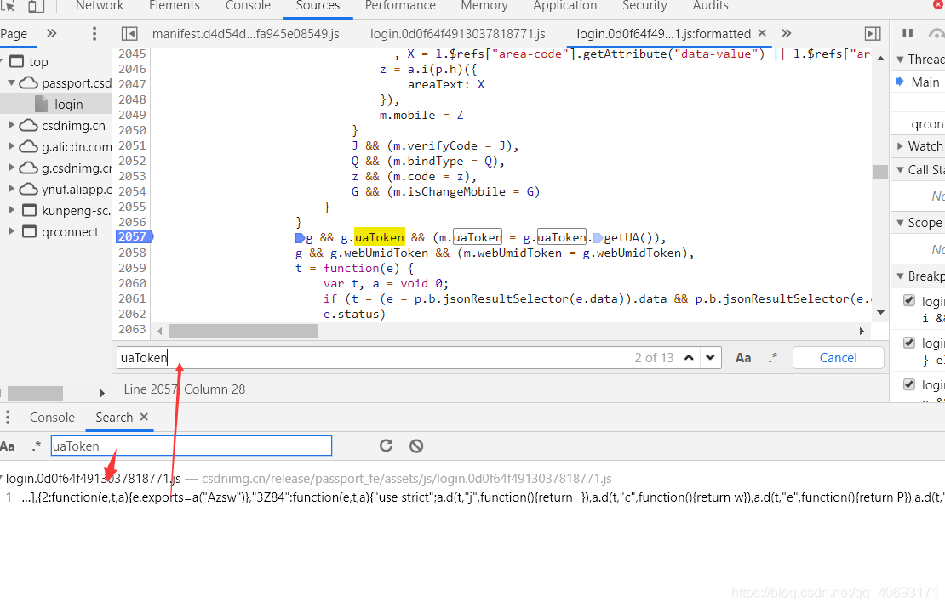Screen dimensions: 945x608
Task: Jump to next uaToken search match
Action: (x=711, y=358)
